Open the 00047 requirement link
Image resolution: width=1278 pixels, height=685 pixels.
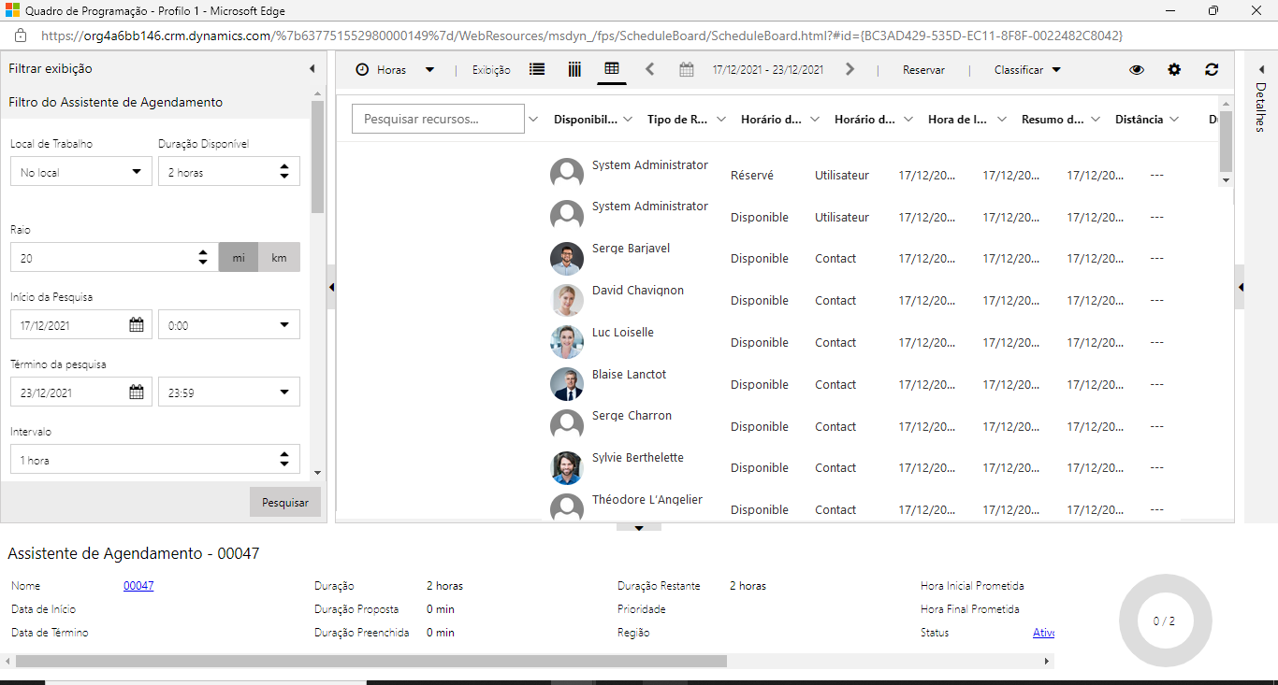(138, 586)
